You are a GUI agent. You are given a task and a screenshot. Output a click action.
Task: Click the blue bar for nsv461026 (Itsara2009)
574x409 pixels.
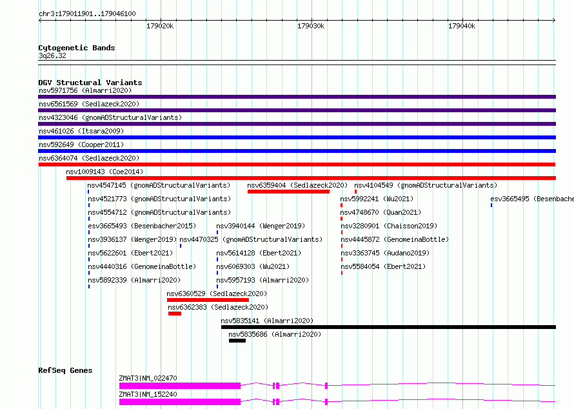coord(297,137)
